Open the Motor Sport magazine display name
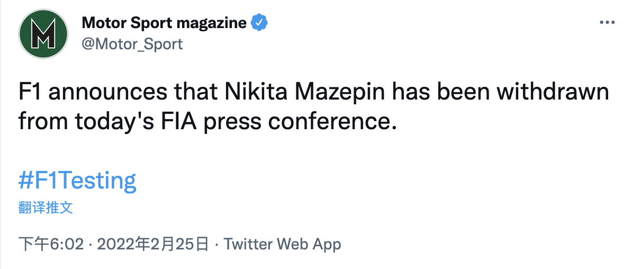632x269 pixels. click(x=164, y=23)
